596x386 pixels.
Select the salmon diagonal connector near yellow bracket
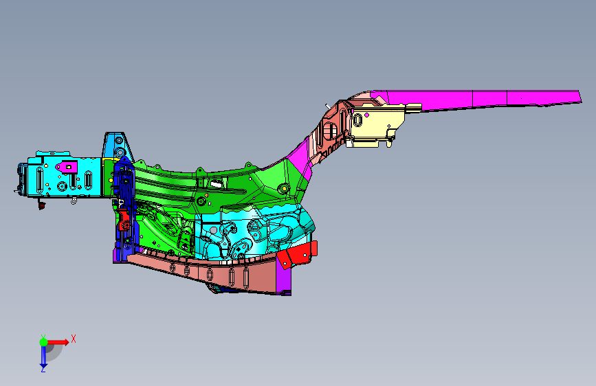[330, 131]
